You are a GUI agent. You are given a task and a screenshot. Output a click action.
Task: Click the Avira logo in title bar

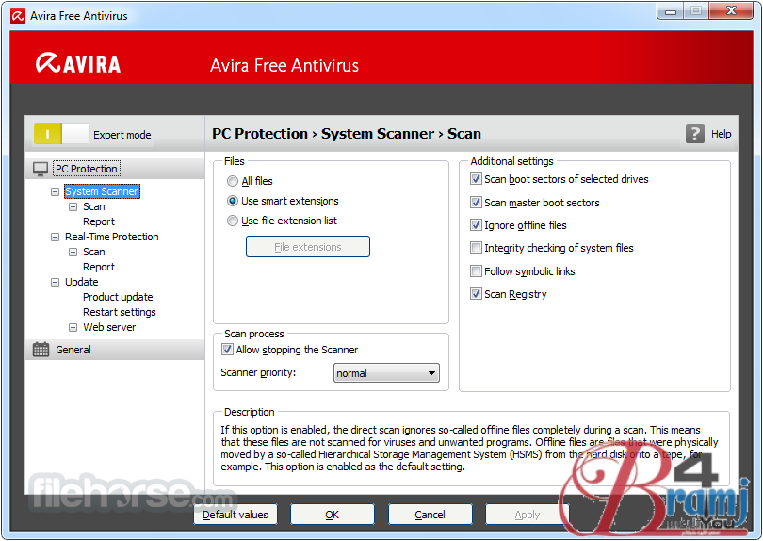point(18,16)
